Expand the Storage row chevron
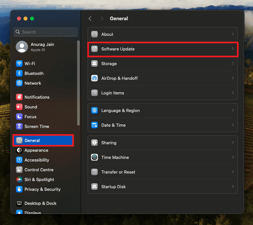The width and height of the screenshot is (253, 225). pyautogui.click(x=233, y=63)
